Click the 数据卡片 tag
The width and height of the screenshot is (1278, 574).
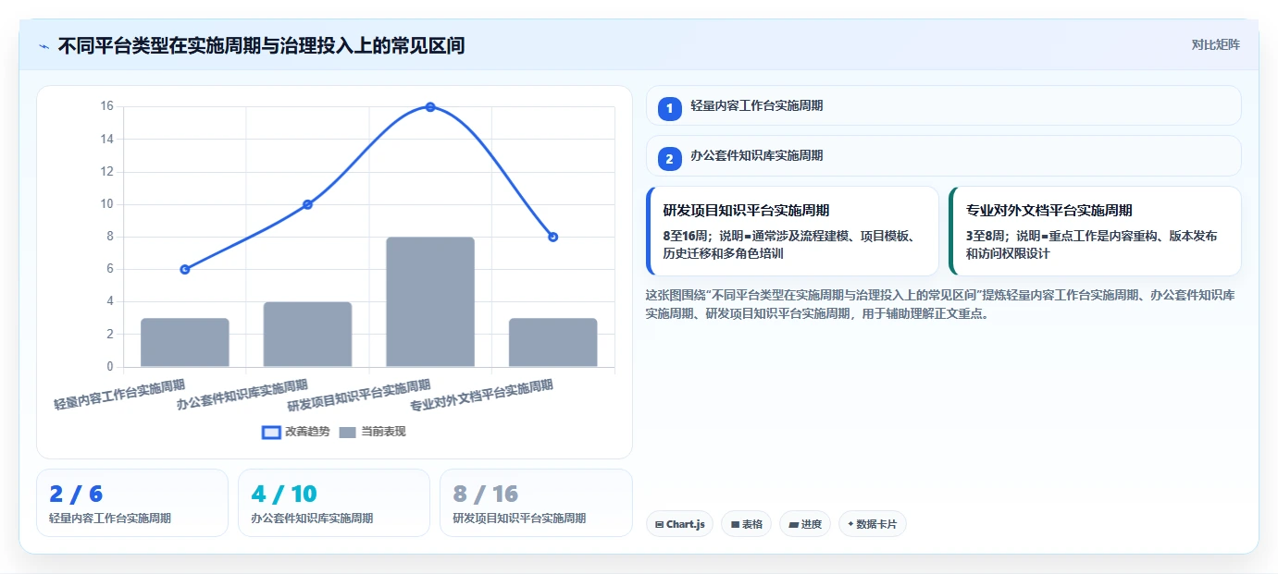[872, 524]
